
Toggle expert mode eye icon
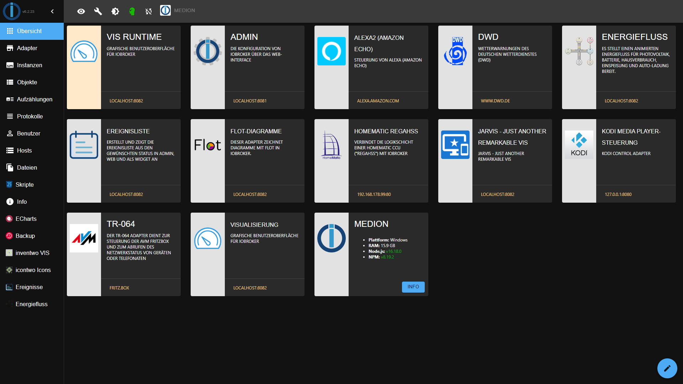pyautogui.click(x=81, y=11)
